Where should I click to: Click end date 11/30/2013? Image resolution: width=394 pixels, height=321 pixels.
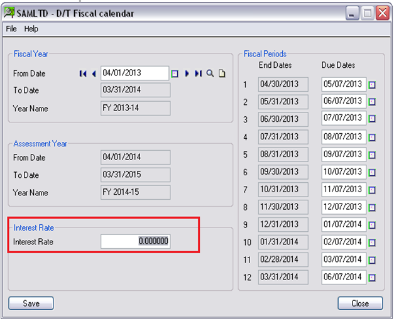[283, 207]
